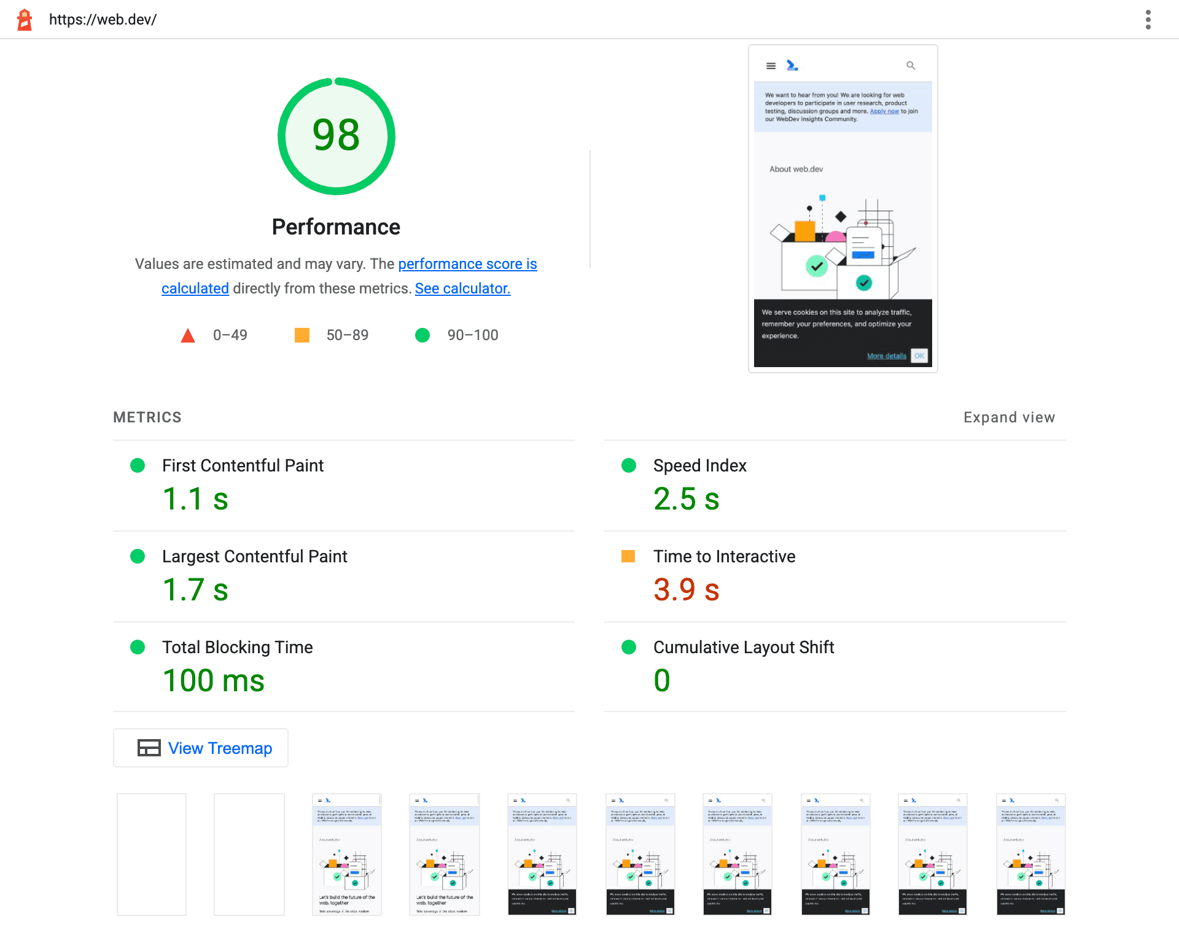Click the First Contentful Paint green dot

pos(136,467)
